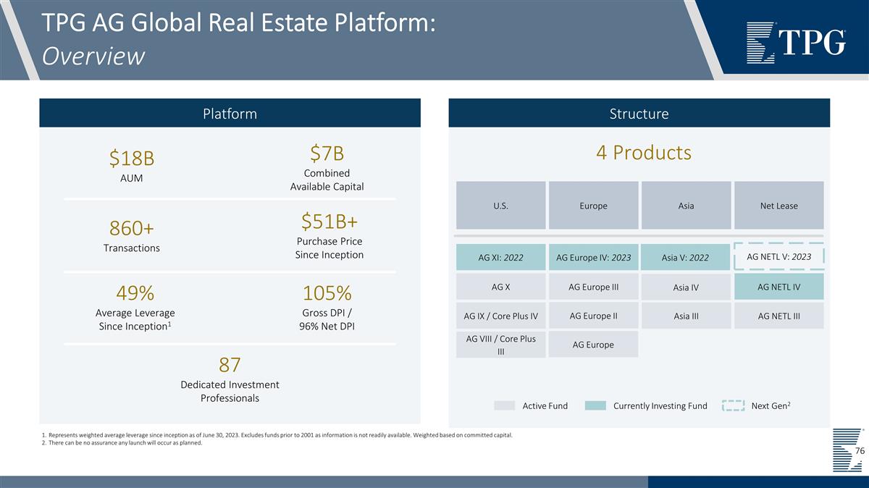This screenshot has height=488, width=869.
Task: Click the TPG logo in the header
Action: [796, 43]
